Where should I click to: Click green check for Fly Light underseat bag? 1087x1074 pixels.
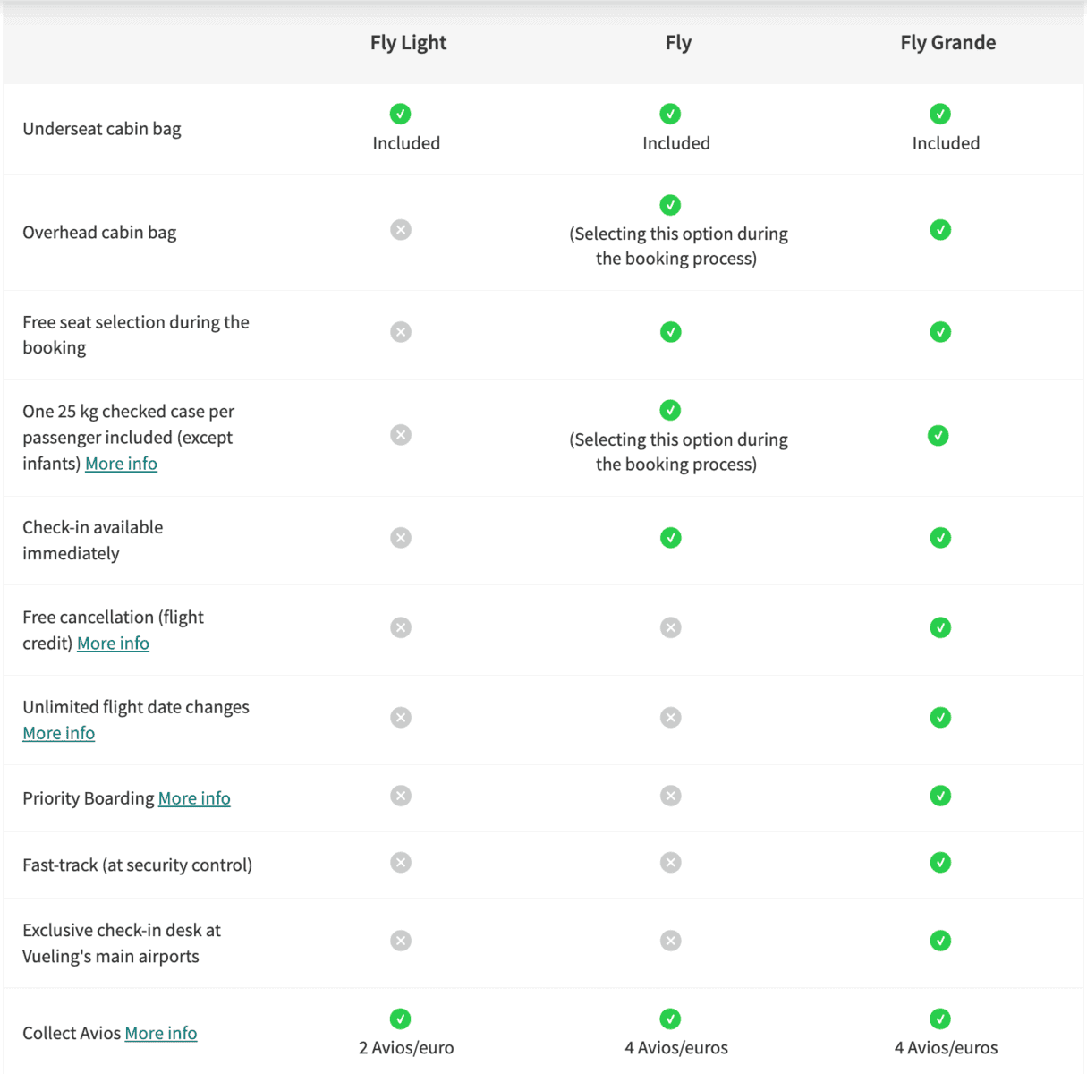400,114
